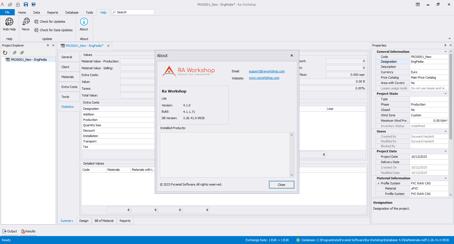Screen dimensions: 454x244
Task: Click the About info icon in ribbon
Action: pyautogui.click(x=84, y=22)
